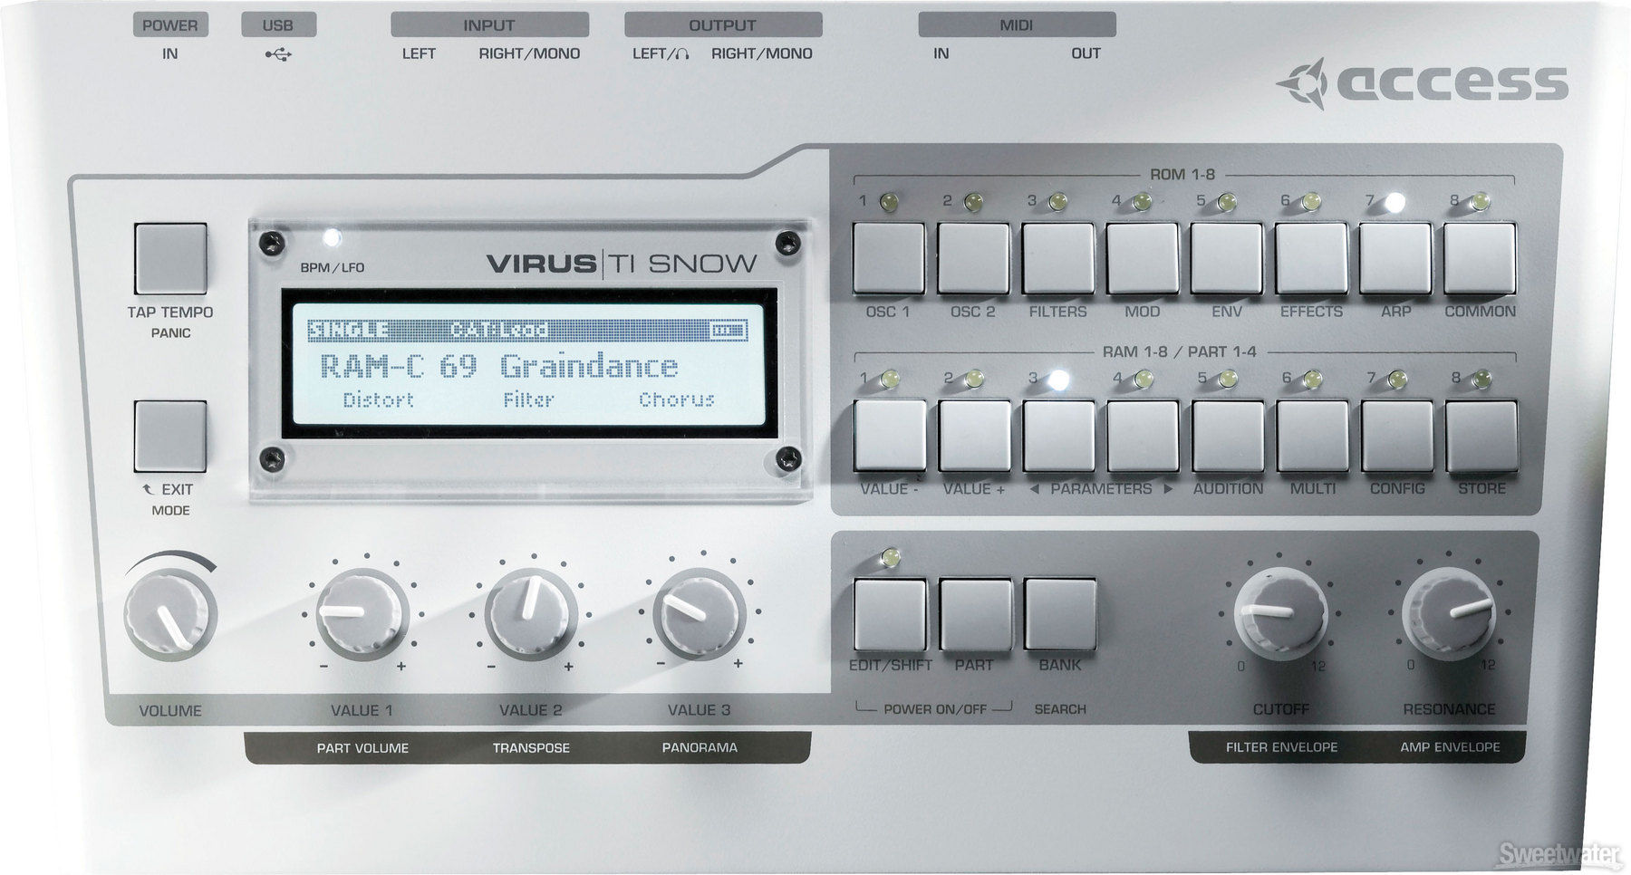The width and height of the screenshot is (1631, 875).
Task: Click the 'Filter' label on the display
Action: point(528,399)
